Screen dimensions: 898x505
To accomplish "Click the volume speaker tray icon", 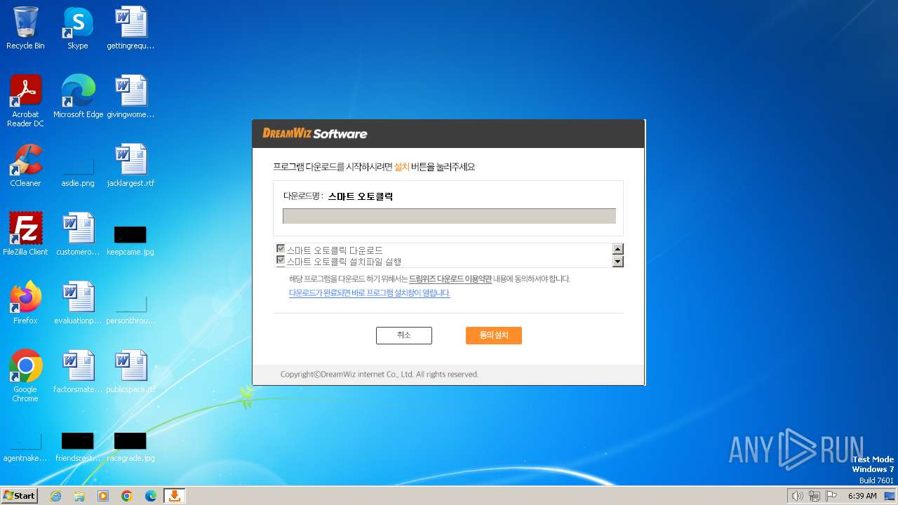I will click(x=797, y=496).
